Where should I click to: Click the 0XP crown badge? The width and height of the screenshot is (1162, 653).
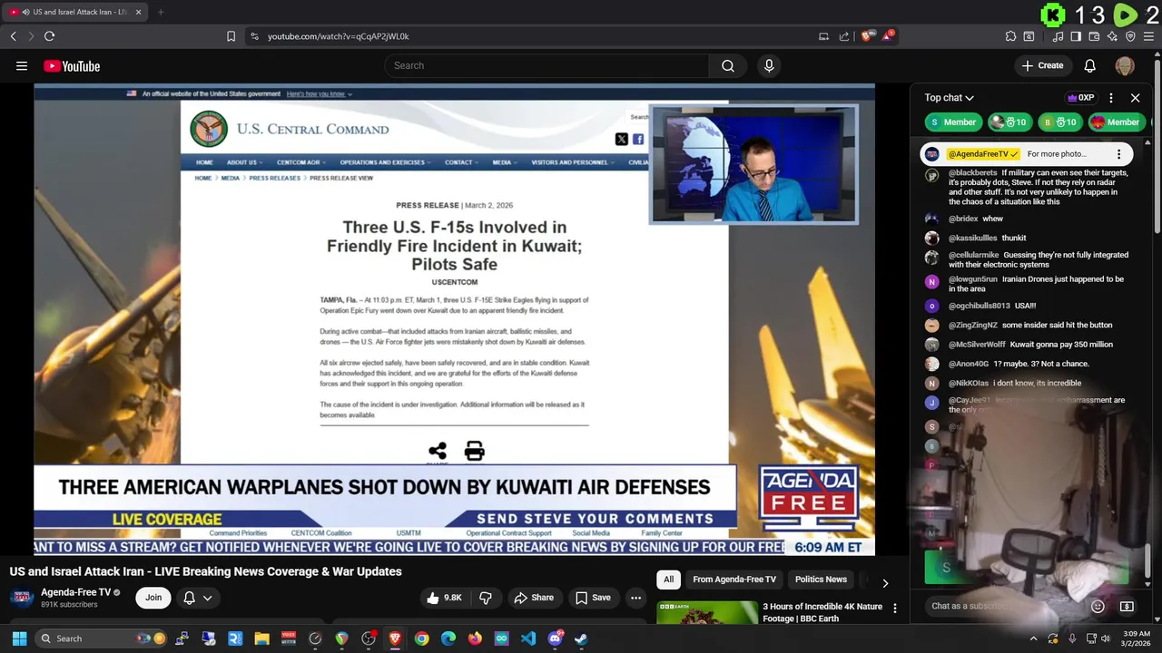tap(1080, 98)
